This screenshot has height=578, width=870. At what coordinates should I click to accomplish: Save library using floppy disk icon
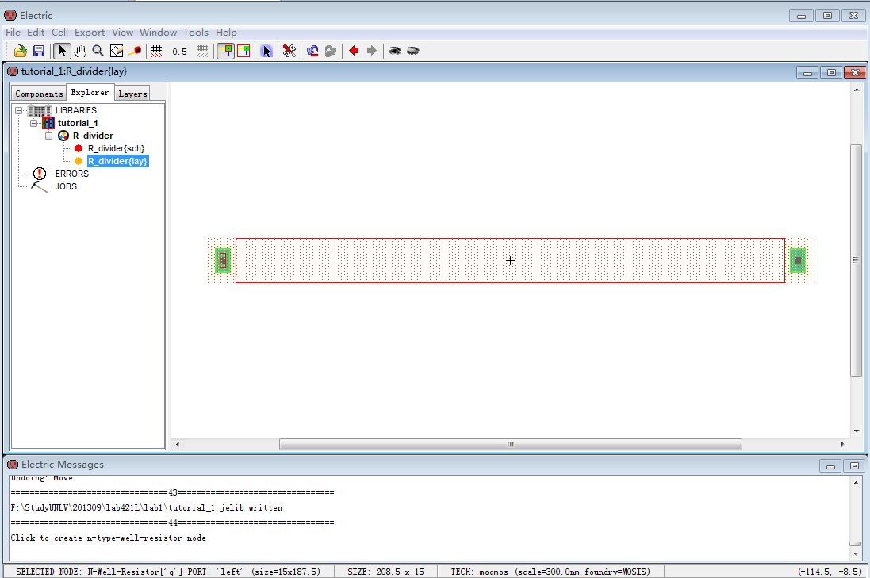coord(39,51)
